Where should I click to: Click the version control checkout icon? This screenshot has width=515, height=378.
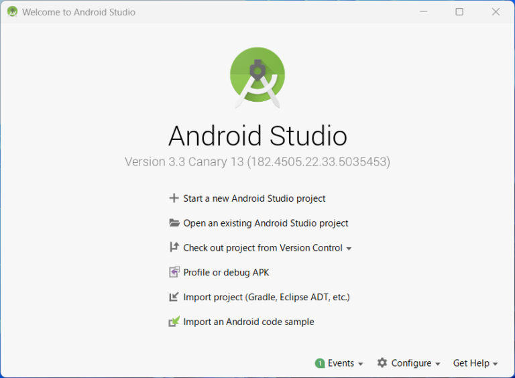click(174, 247)
